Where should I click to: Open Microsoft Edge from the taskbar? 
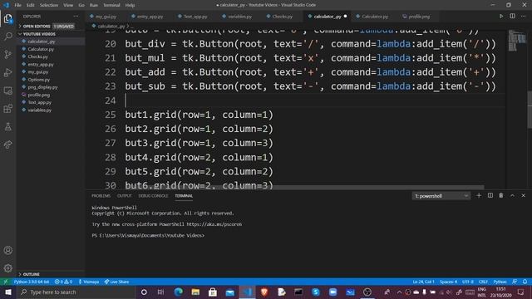click(179, 292)
